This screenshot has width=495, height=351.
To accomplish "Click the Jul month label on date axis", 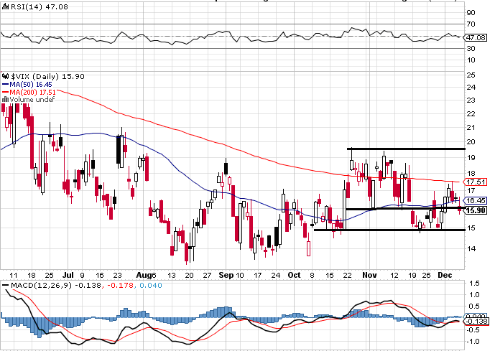I will point(68,275).
